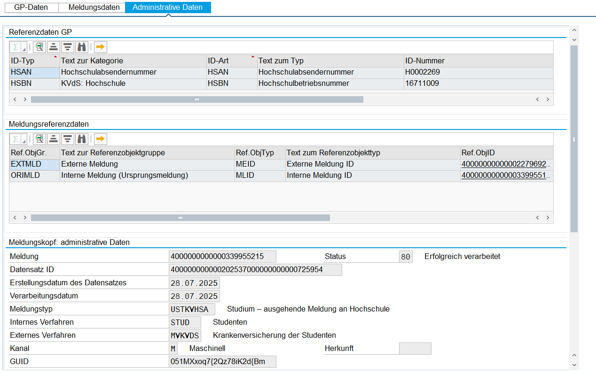Image resolution: width=596 pixels, height=373 pixels.
Task: Click the ID-Typ column header
Action: [34, 61]
